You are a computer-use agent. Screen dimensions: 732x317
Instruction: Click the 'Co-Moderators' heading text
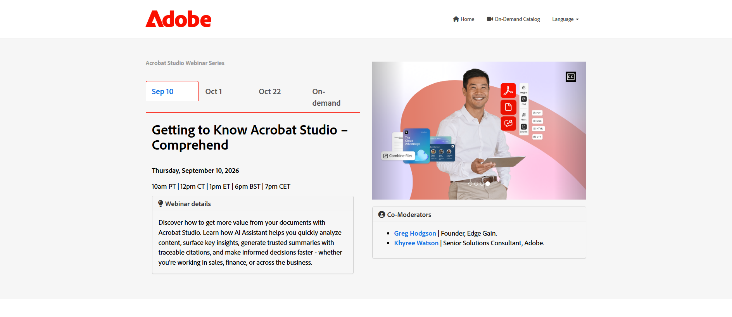409,215
